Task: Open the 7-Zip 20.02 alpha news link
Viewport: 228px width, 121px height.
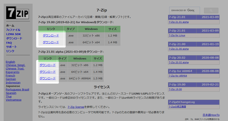Action: pyautogui.click(x=179, y=62)
